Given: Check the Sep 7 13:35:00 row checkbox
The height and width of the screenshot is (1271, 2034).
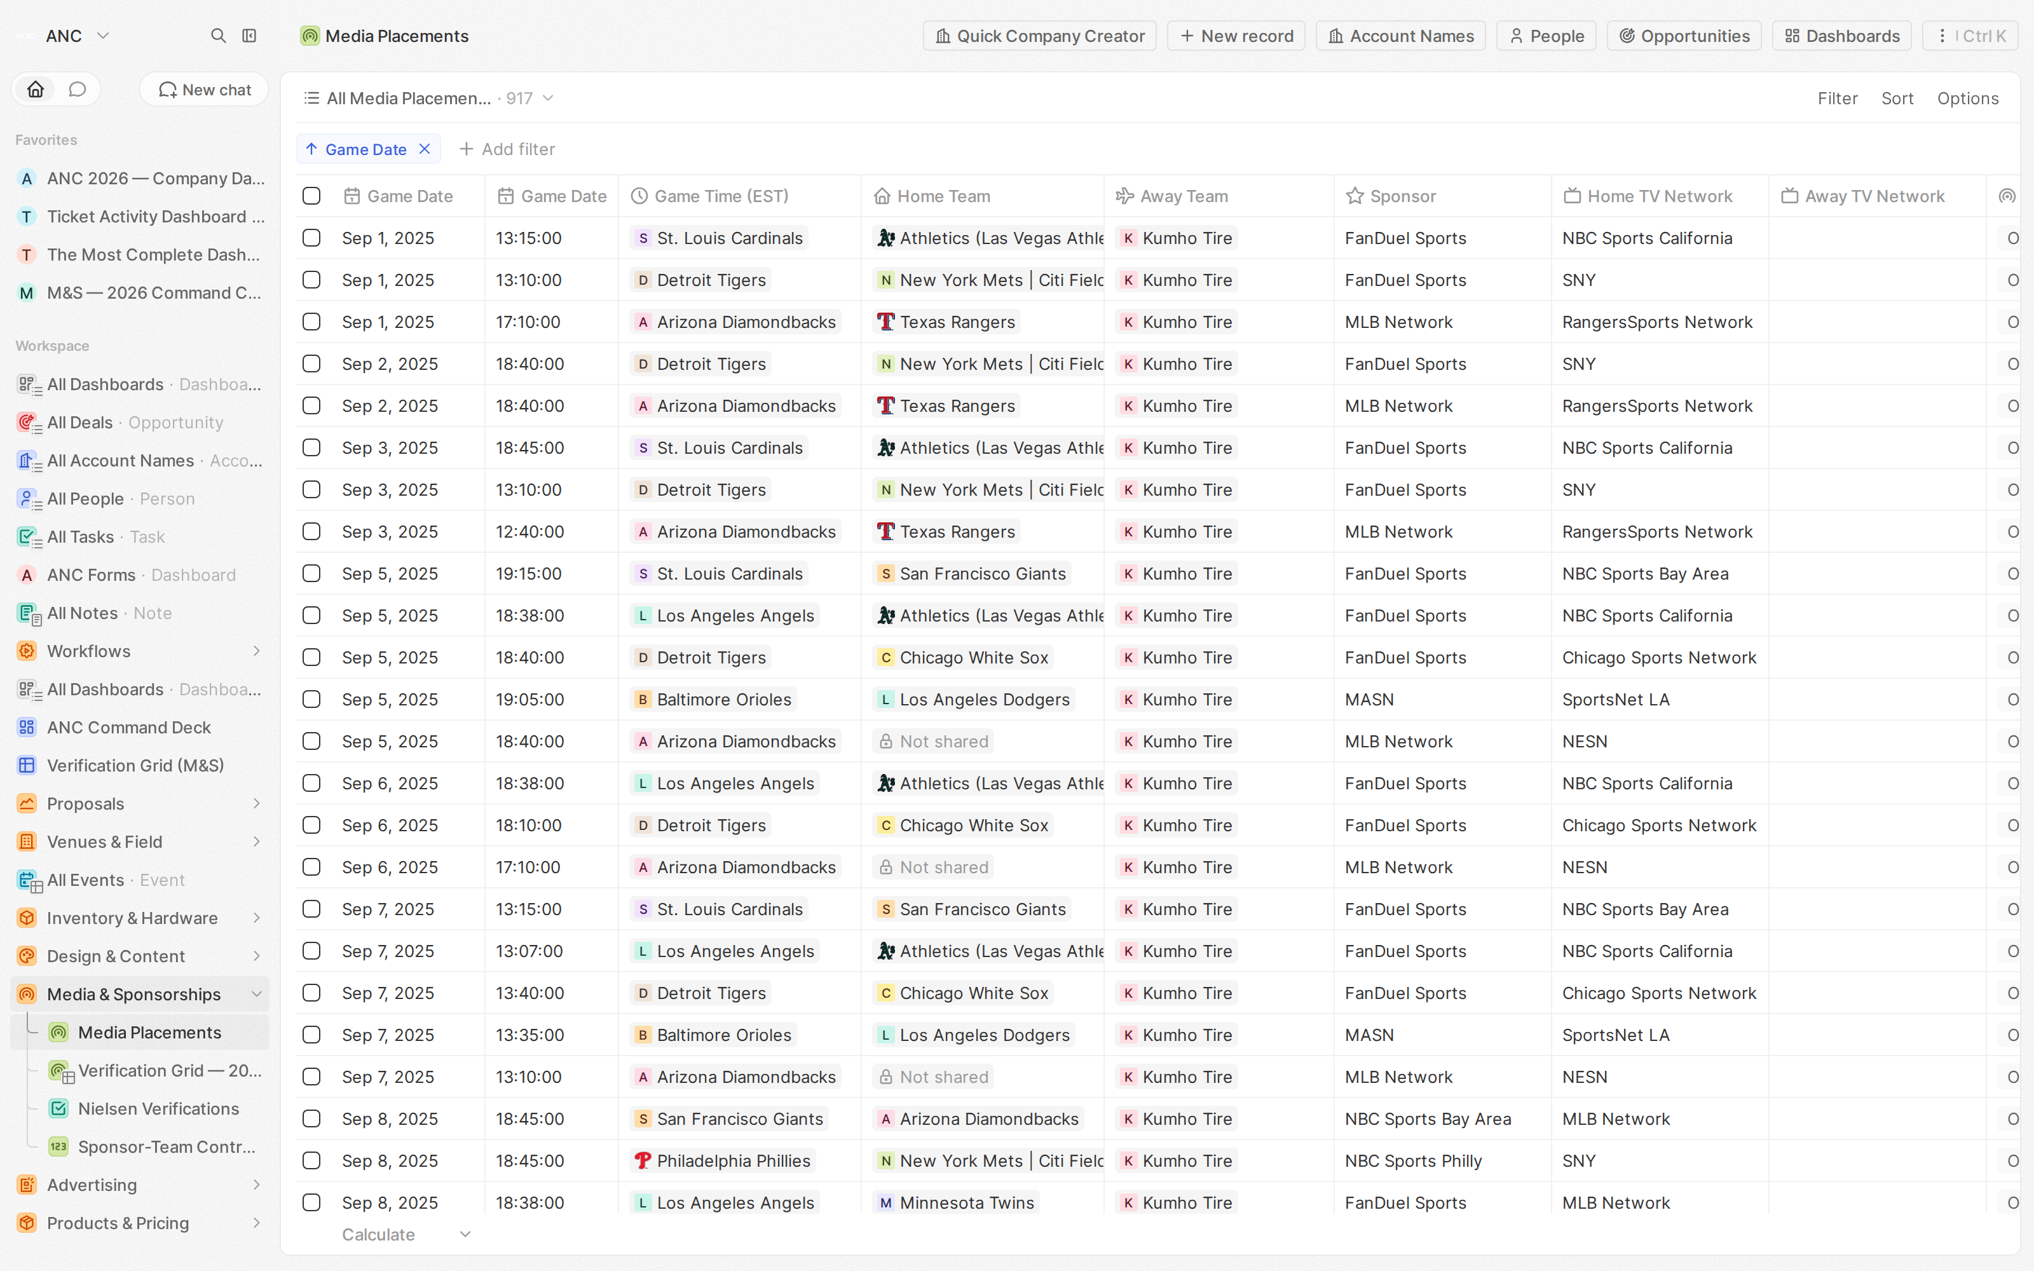Looking at the screenshot, I should coord(312,1035).
